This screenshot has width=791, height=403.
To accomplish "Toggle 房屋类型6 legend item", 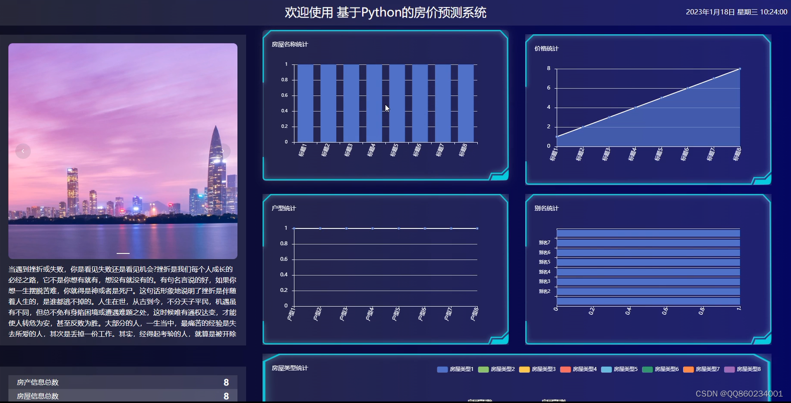I will click(x=660, y=369).
